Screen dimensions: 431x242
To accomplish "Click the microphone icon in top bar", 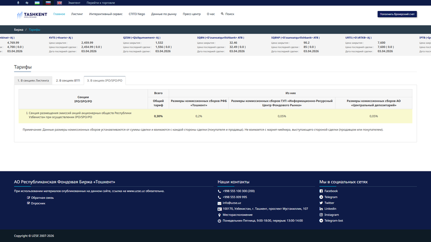I will click(18, 3).
